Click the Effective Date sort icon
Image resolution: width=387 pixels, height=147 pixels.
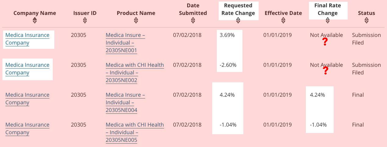point(283,20)
